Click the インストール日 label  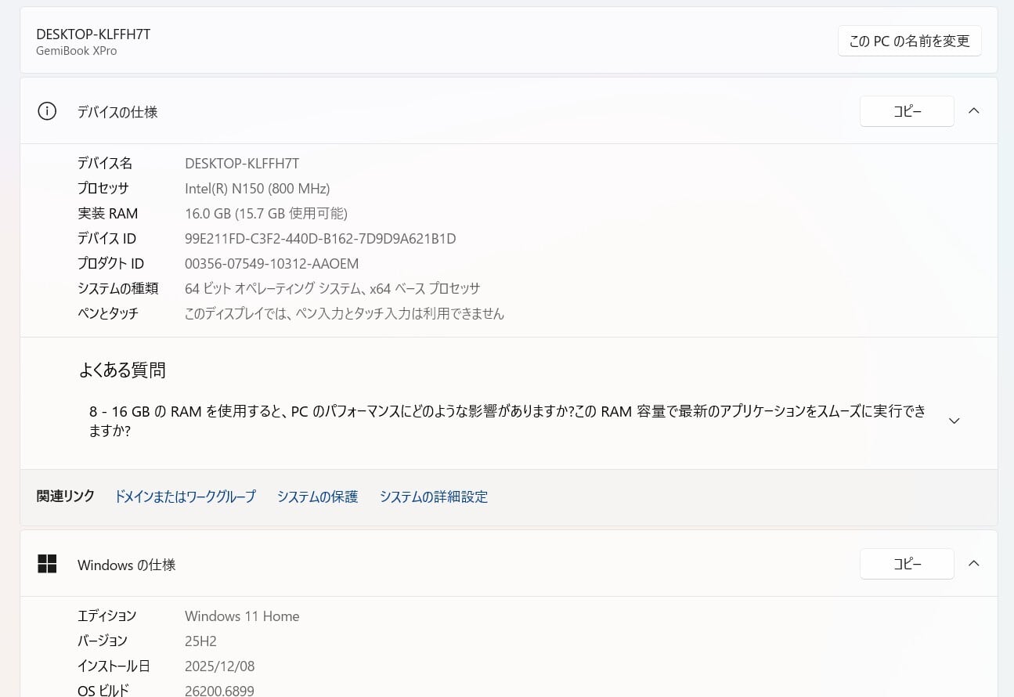tap(114, 666)
